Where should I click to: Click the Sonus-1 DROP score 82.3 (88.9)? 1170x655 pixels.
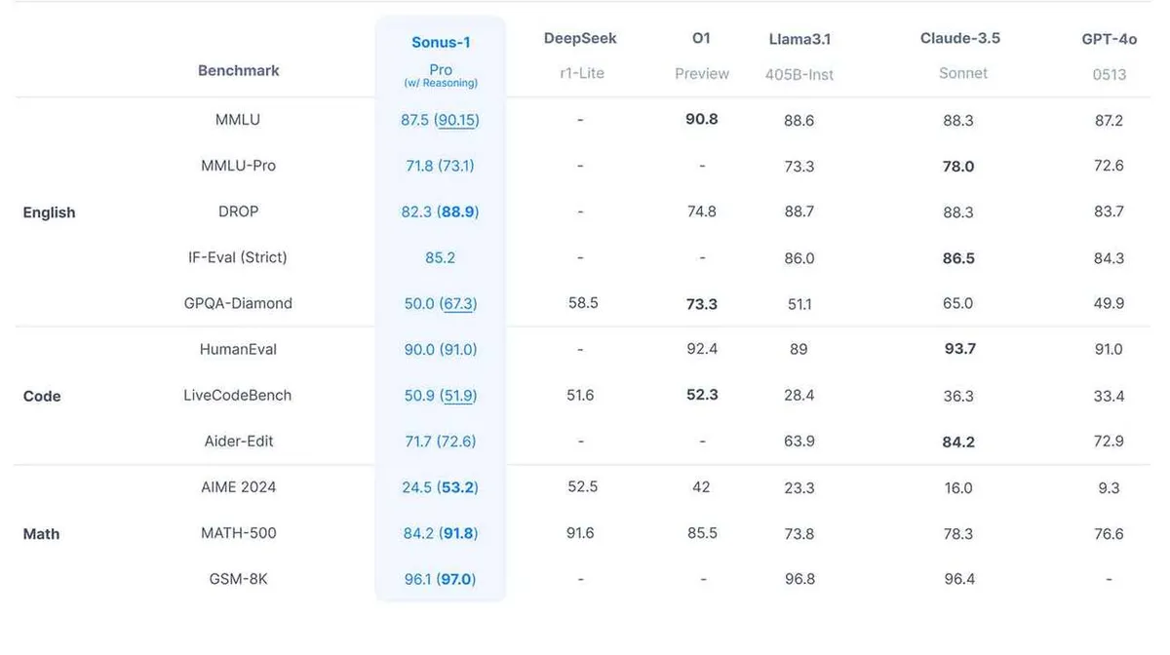[x=440, y=212]
